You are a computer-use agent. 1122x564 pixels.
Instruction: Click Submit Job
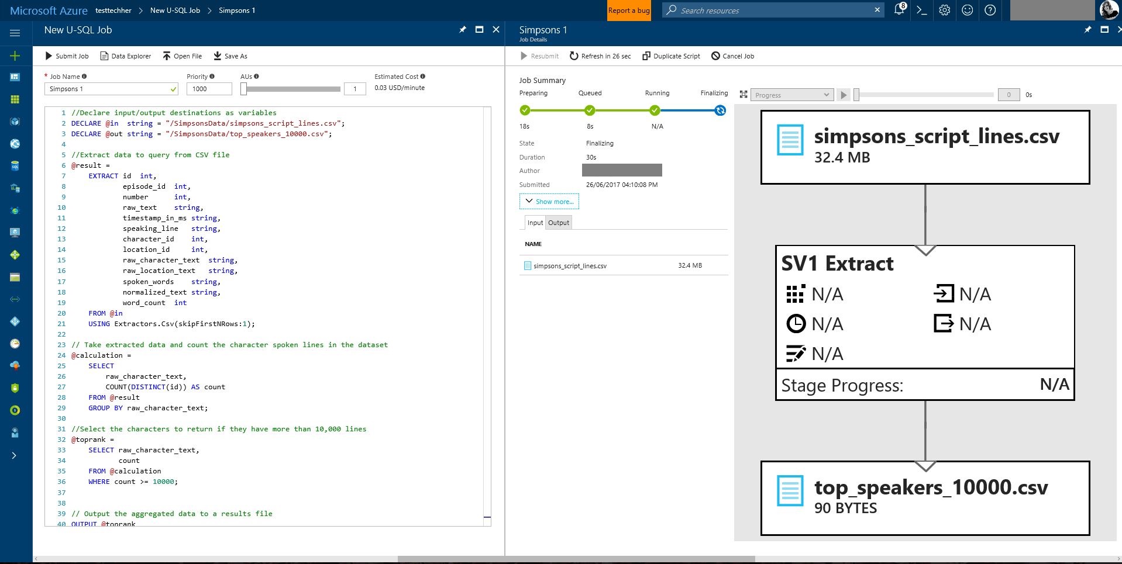tap(67, 56)
